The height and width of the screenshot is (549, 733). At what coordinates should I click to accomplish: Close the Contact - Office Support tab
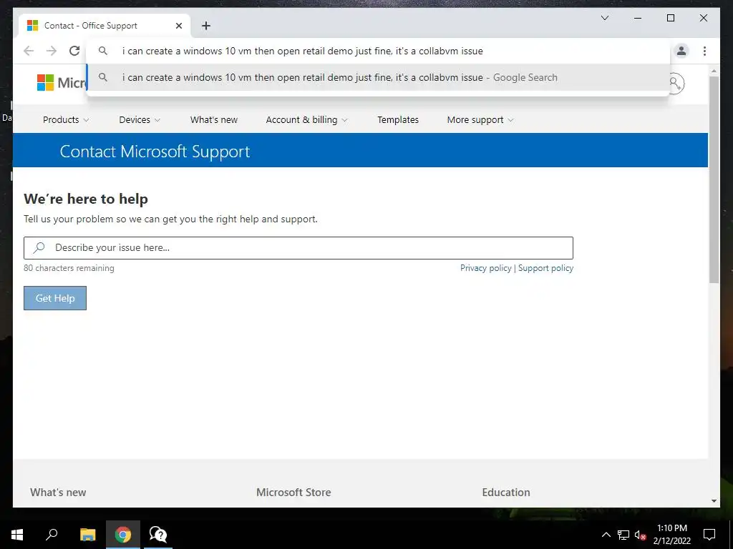(178, 26)
